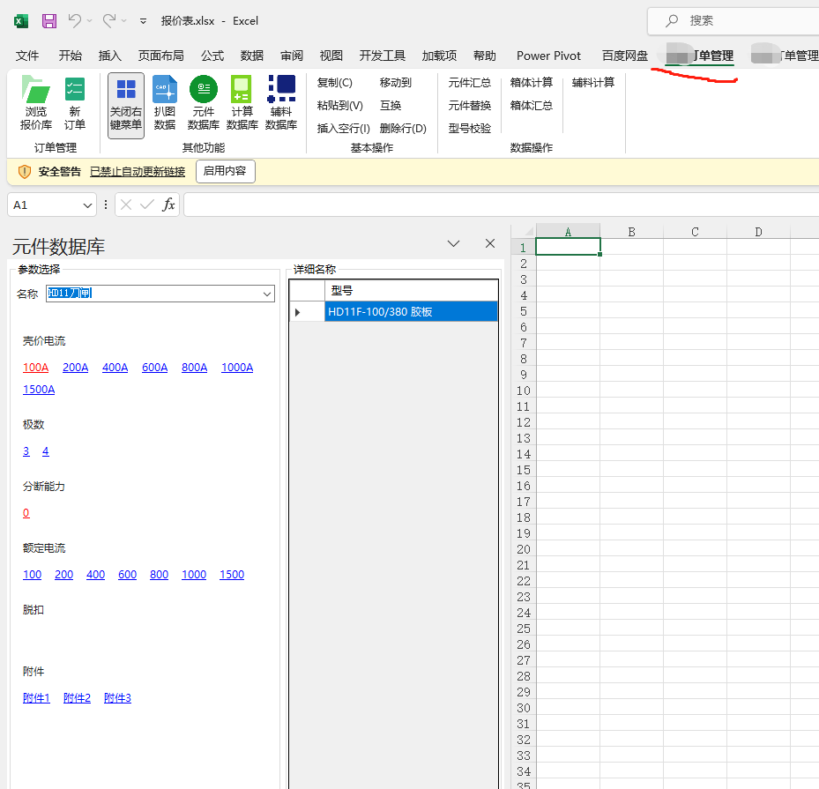The width and height of the screenshot is (819, 789).
Task: Click the security warning shield icon
Action: pos(25,172)
